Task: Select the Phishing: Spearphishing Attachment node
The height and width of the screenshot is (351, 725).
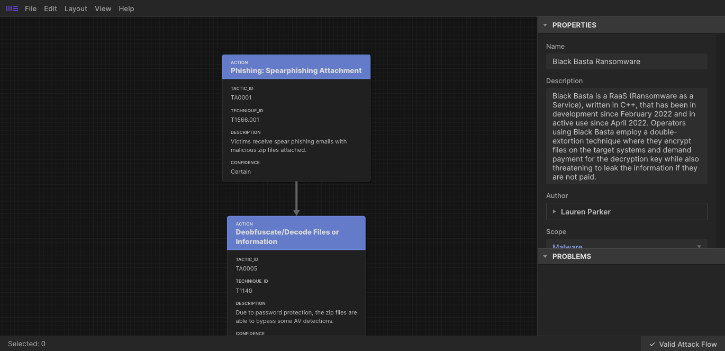Action: click(x=296, y=67)
